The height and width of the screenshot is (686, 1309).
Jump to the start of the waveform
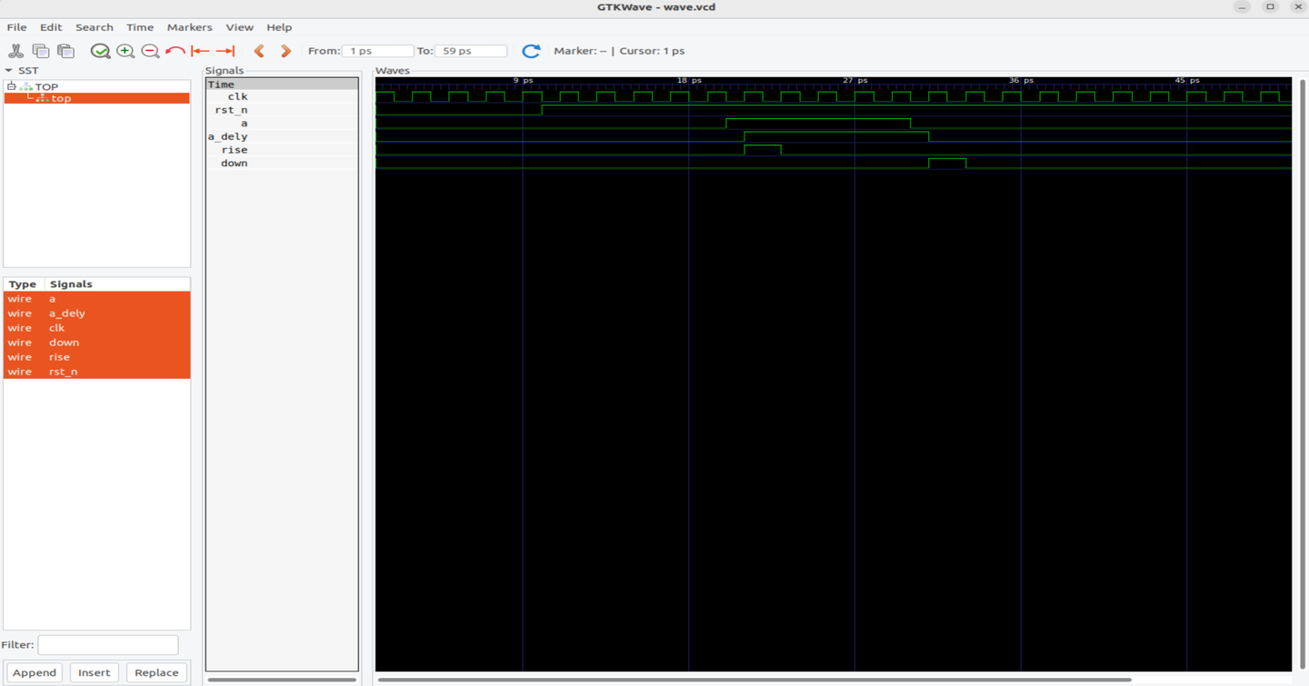(x=200, y=51)
